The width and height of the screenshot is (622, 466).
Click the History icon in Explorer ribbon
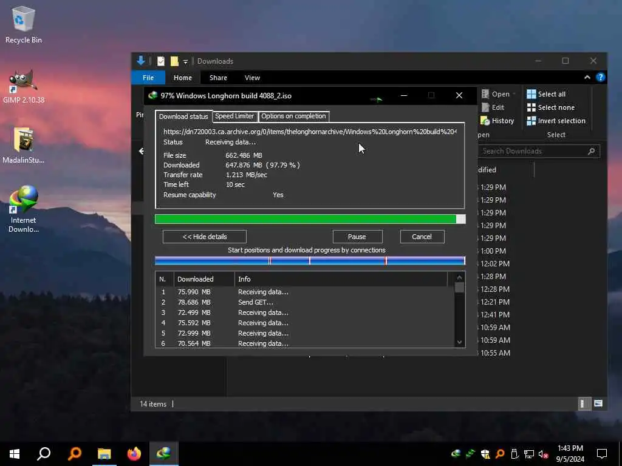coord(485,121)
